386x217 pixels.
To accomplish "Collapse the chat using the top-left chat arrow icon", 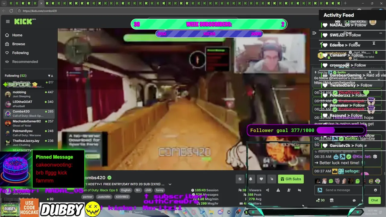I will [314, 33].
